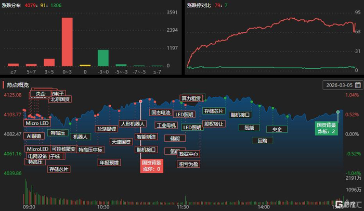Select the 股权转让 tag
This screenshot has width=364, height=211.
point(214,124)
